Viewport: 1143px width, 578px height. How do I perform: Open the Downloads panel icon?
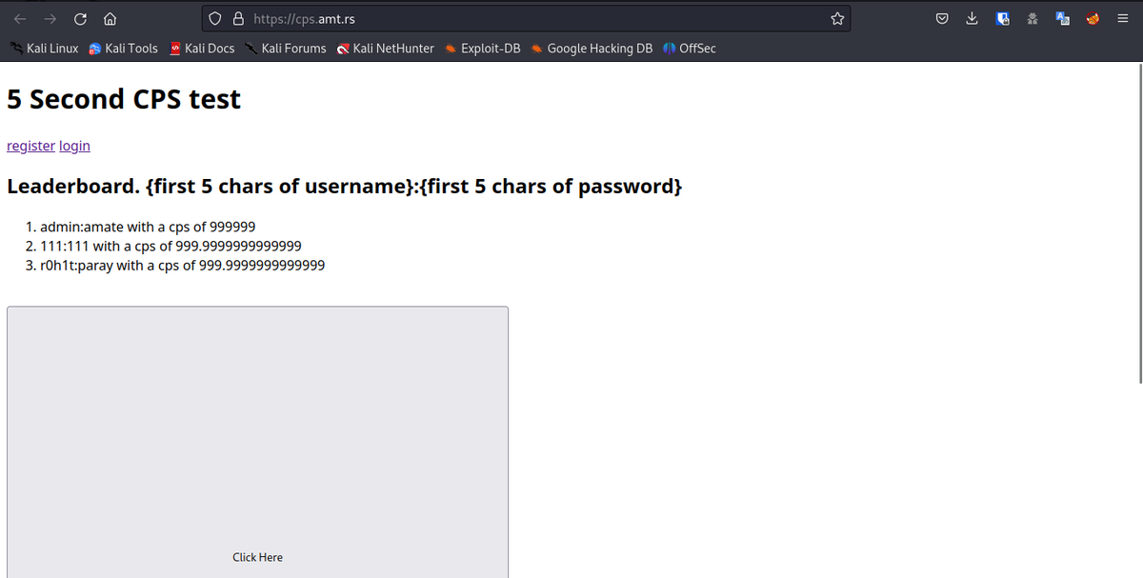(x=972, y=18)
